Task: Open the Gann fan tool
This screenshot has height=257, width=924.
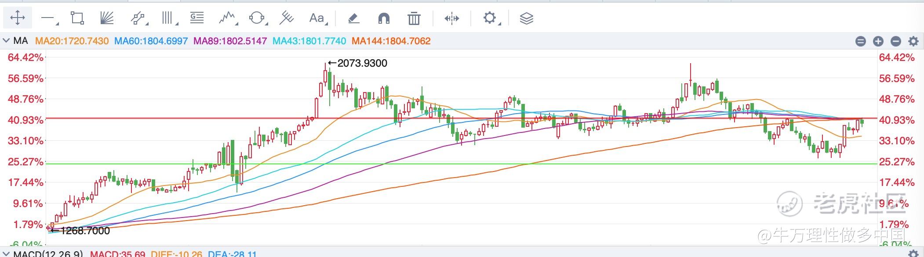Action: (x=107, y=18)
